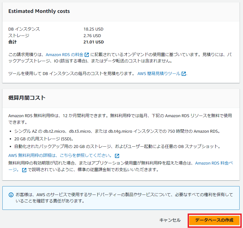Screen dimensions: 243x228
Task: Click the external-link icon after Amazon RDS 料金ページ
Action: point(24,170)
